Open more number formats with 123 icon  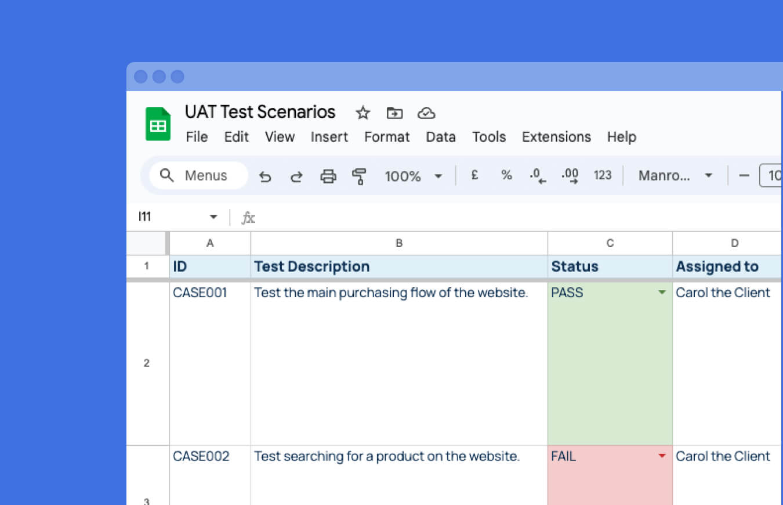pyautogui.click(x=603, y=175)
